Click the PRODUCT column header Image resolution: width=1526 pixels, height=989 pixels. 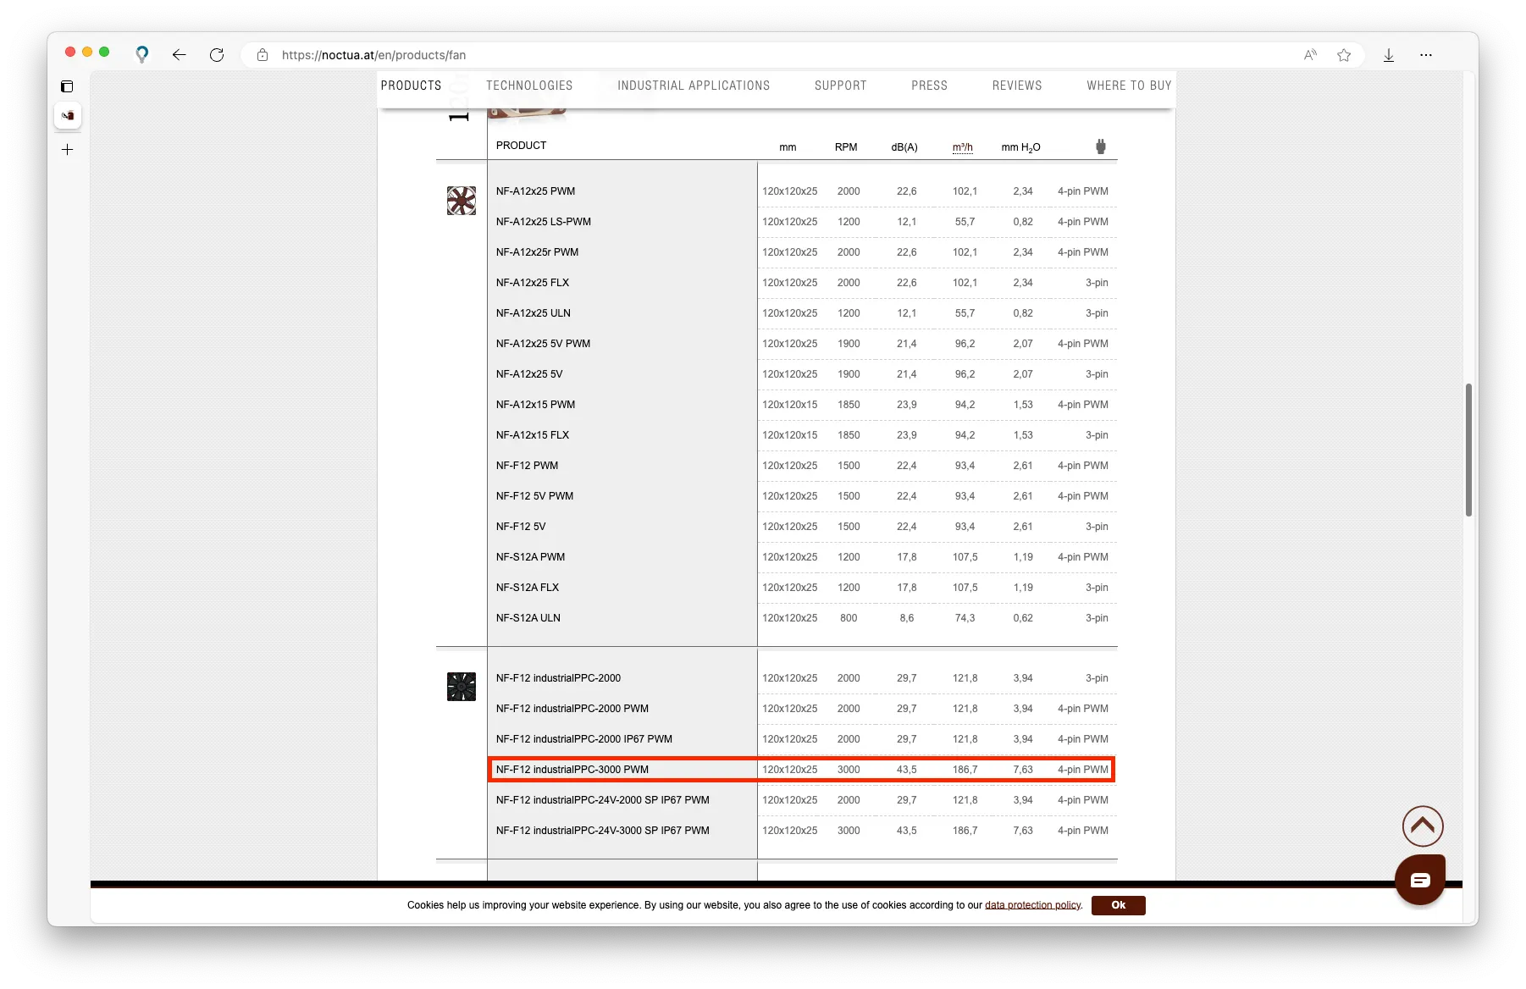pos(521,146)
